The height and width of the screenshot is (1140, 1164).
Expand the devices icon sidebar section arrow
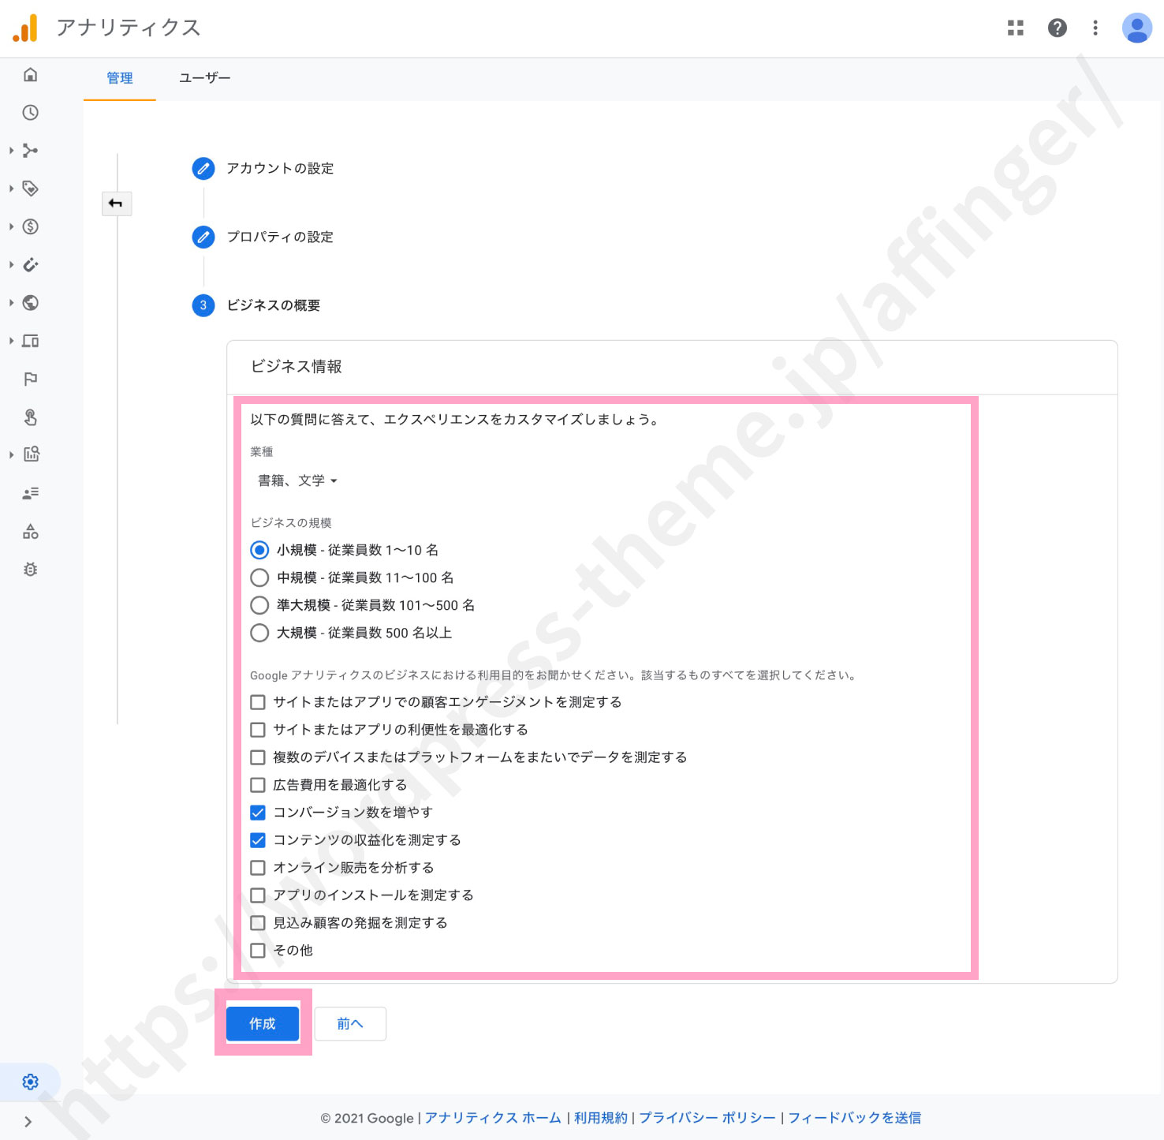[x=11, y=341]
